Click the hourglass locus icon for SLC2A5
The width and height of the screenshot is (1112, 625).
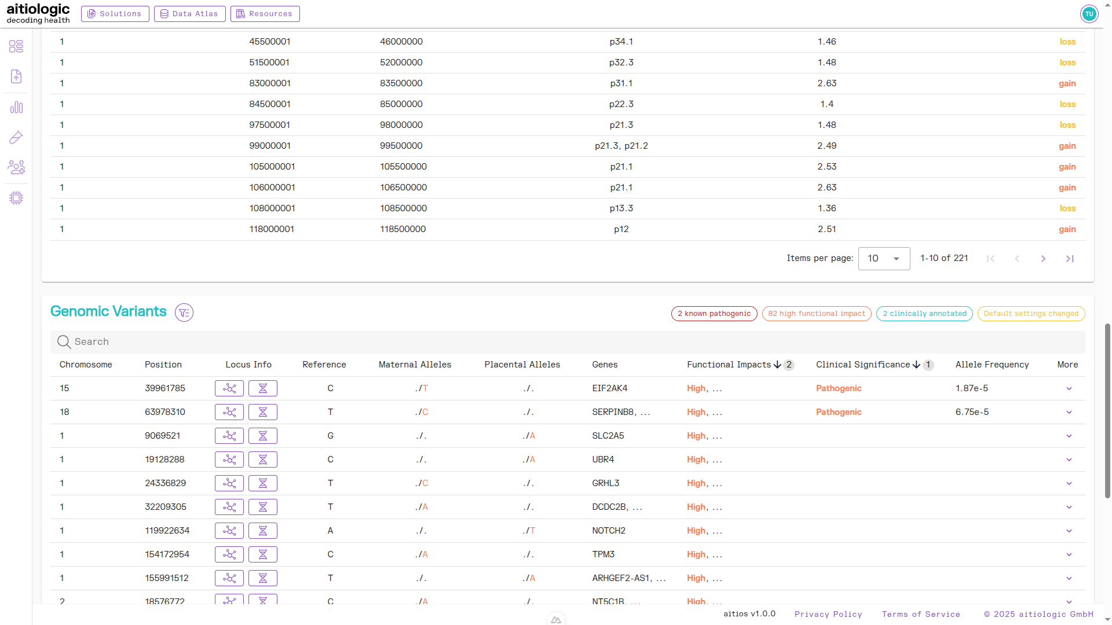point(262,436)
